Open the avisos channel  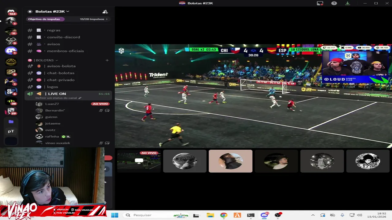pos(68,44)
